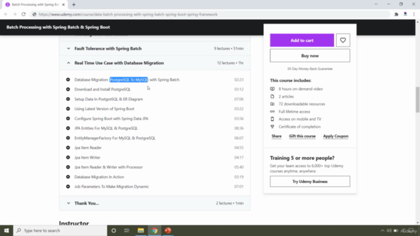Click play icon beside Jpa Item Reader

pyautogui.click(x=68, y=147)
